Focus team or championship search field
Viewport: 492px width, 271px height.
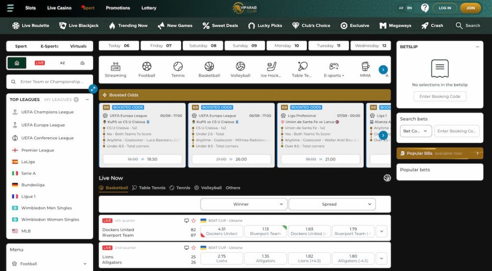[x=49, y=82]
